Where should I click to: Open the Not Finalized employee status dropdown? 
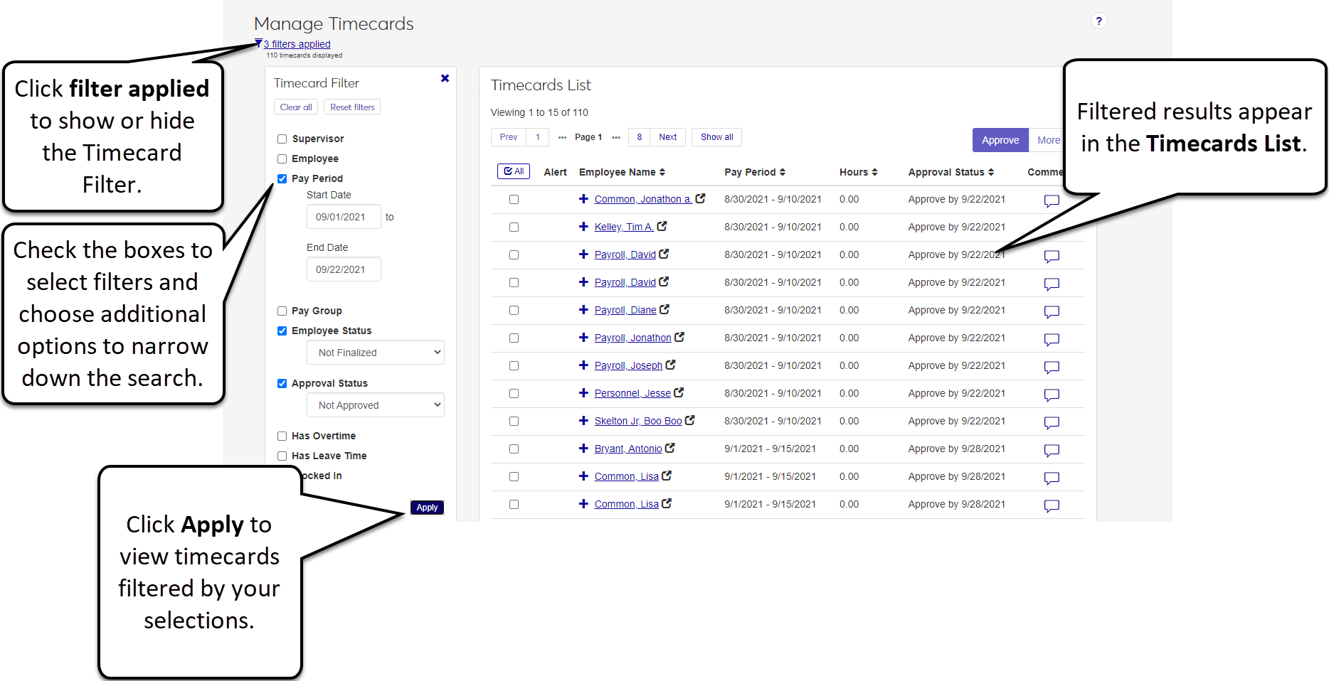tap(376, 353)
